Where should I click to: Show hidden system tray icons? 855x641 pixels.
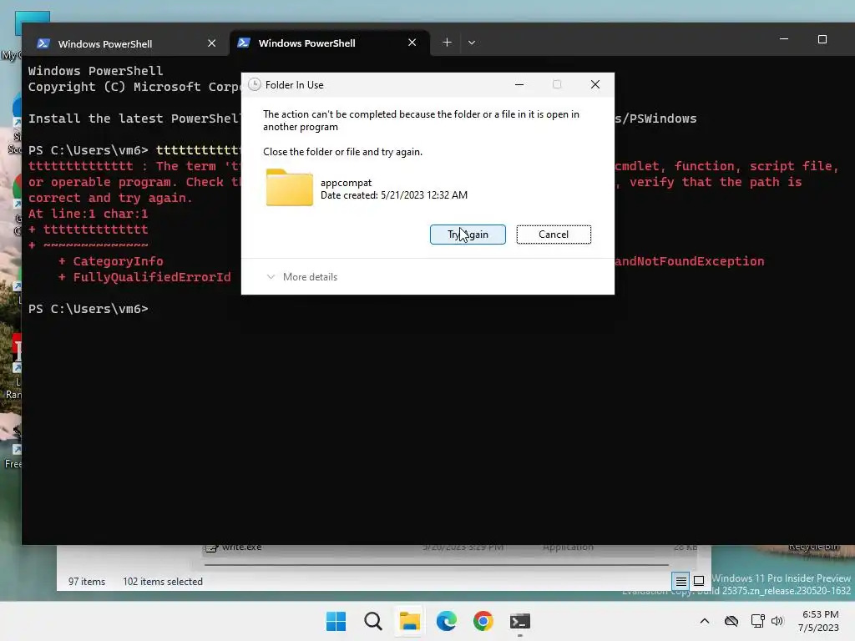[705, 621]
